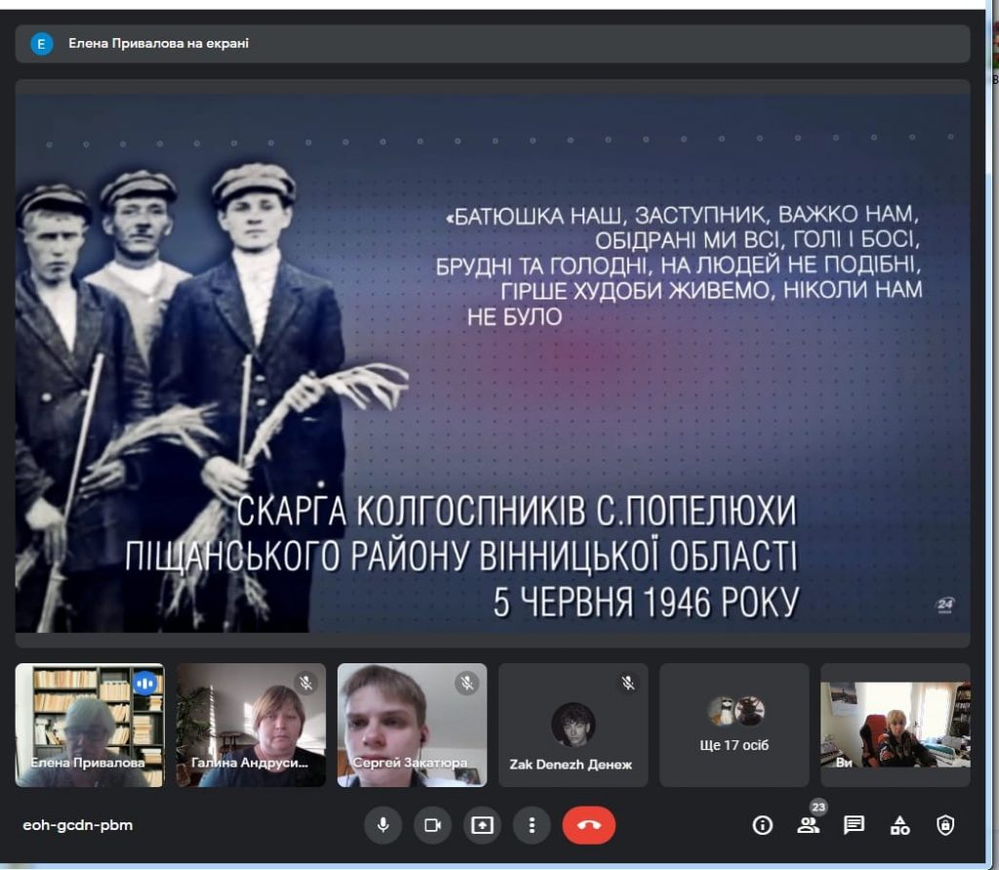The height and width of the screenshot is (870, 999).
Task: Open more options three-dot menu
Action: coord(532,825)
